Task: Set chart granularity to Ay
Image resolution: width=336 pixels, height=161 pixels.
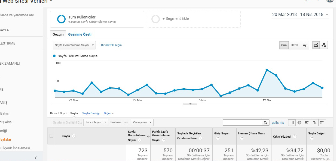Action: click(x=305, y=45)
